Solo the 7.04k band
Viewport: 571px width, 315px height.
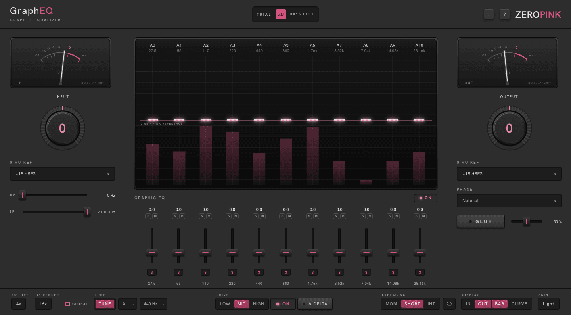(x=363, y=216)
